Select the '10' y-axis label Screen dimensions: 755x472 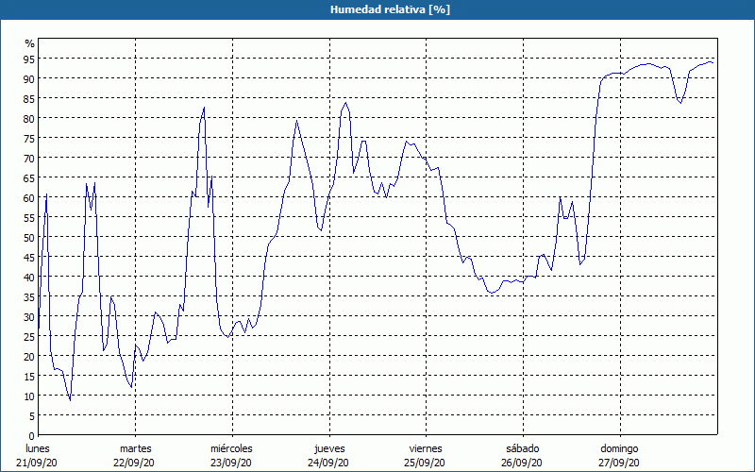point(29,396)
